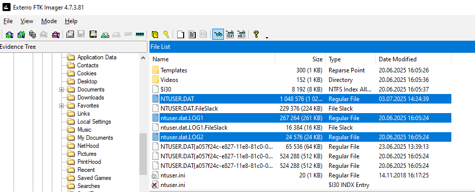Expand the Favorites folder tree node
Screen dimensions: 475x192
pyautogui.click(x=61, y=106)
